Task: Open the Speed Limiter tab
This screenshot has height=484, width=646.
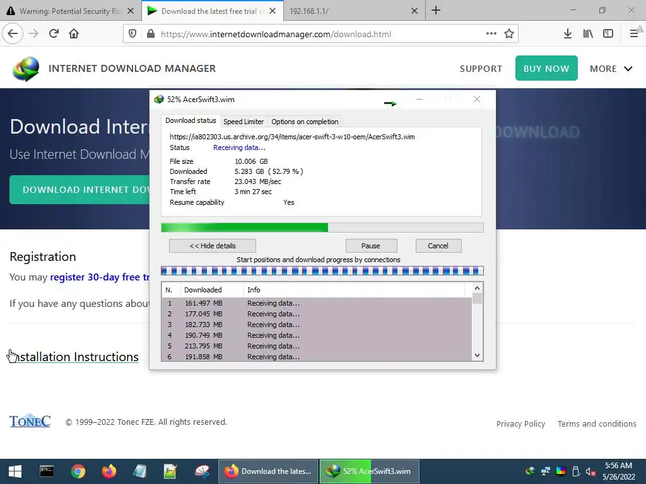Action: pyautogui.click(x=244, y=122)
